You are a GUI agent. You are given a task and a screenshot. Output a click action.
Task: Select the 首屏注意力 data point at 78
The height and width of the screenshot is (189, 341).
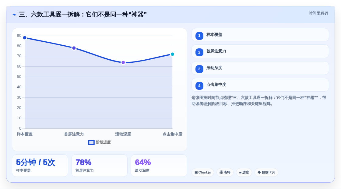(74, 48)
